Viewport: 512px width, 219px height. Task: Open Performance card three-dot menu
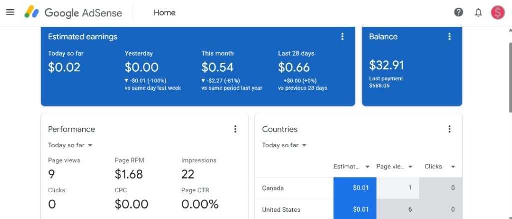coord(235,129)
